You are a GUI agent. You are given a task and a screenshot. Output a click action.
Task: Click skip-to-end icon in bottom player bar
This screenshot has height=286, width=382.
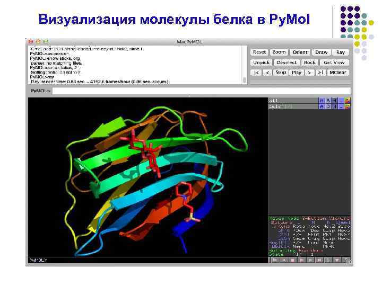(x=319, y=260)
